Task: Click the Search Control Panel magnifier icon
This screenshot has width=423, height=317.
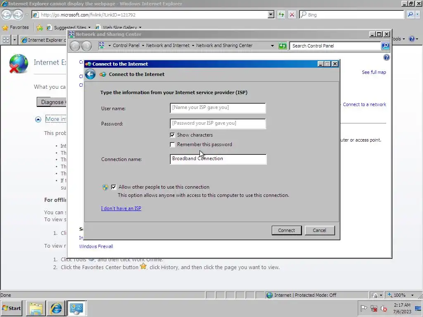Action: click(x=385, y=46)
